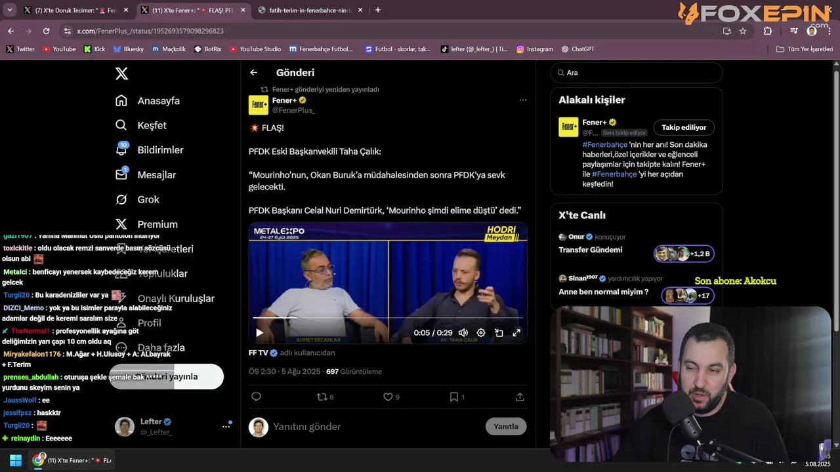Click Fener+ avatar on the post
This screenshot has height=472, width=840.
(x=259, y=105)
